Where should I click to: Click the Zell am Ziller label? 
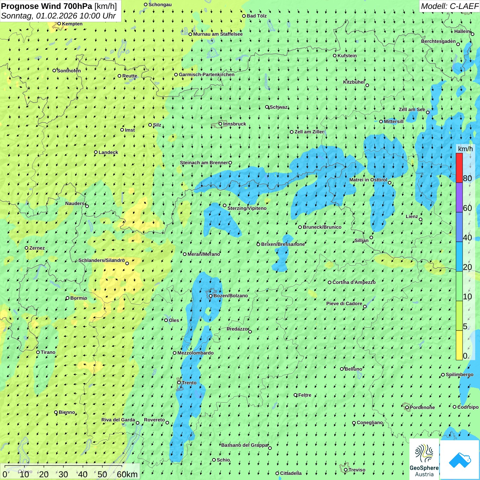[x=309, y=132]
